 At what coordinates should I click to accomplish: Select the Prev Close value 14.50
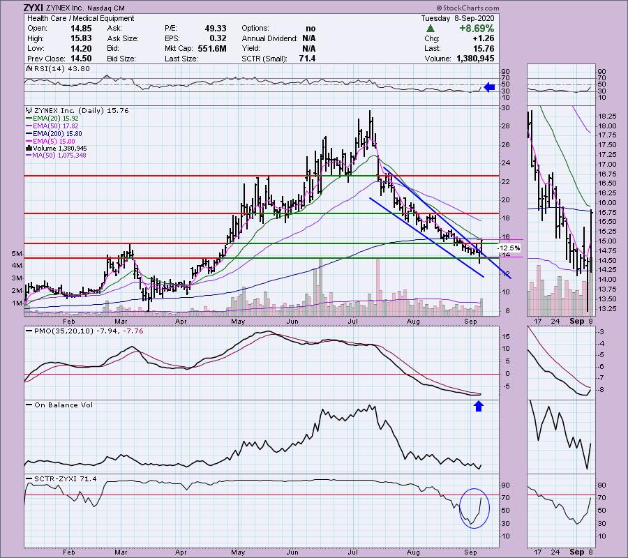(82, 59)
